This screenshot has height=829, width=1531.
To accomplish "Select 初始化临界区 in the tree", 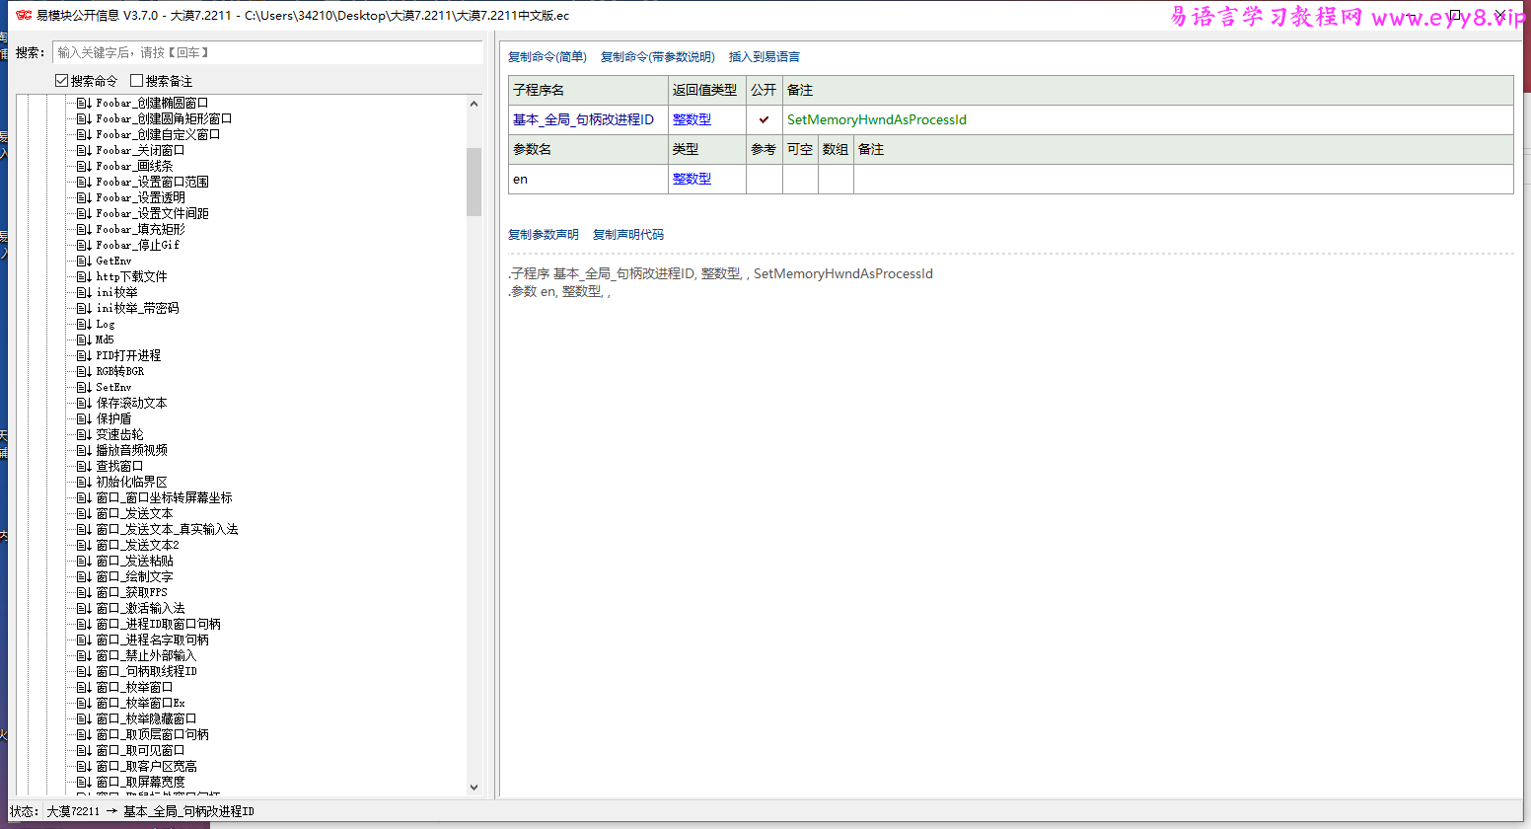I will (131, 482).
